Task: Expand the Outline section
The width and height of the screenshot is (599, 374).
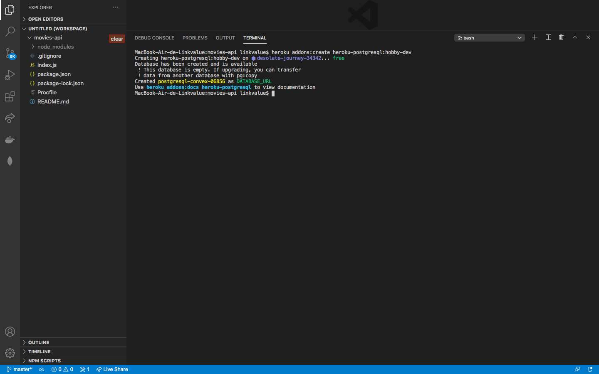Action: pos(73,342)
